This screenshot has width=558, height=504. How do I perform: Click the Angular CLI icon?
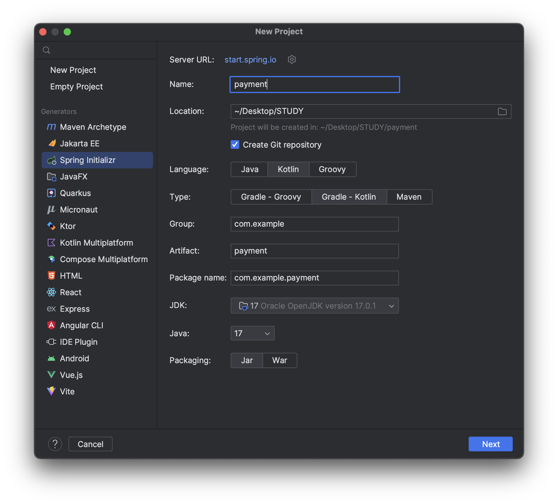tap(51, 325)
